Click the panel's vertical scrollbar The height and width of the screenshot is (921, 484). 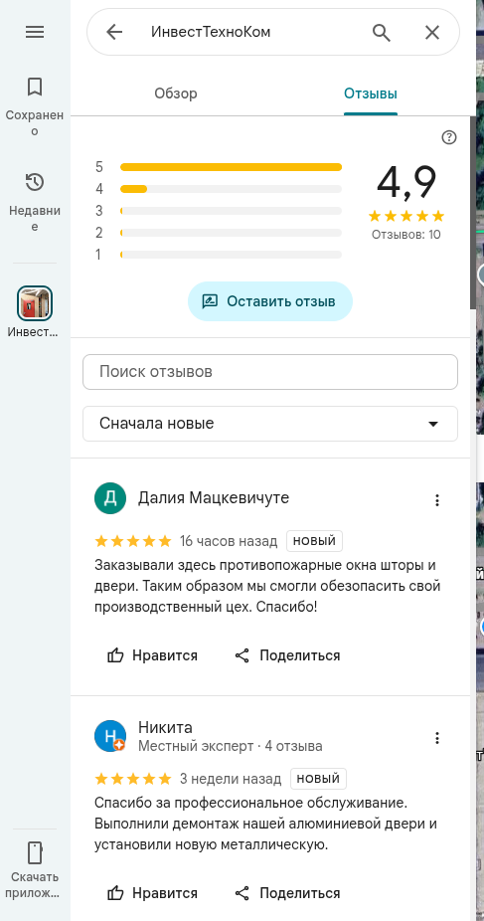pos(473,212)
